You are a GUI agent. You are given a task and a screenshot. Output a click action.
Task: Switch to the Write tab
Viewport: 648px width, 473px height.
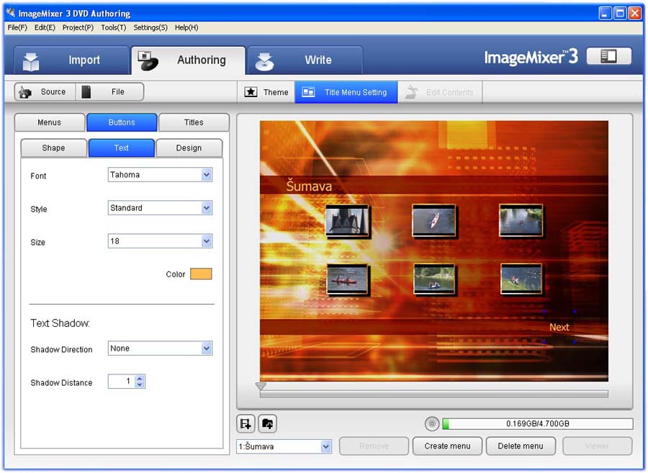[305, 60]
